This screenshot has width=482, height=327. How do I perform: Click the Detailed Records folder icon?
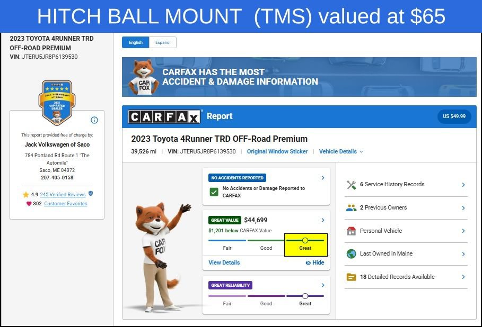(x=352, y=277)
